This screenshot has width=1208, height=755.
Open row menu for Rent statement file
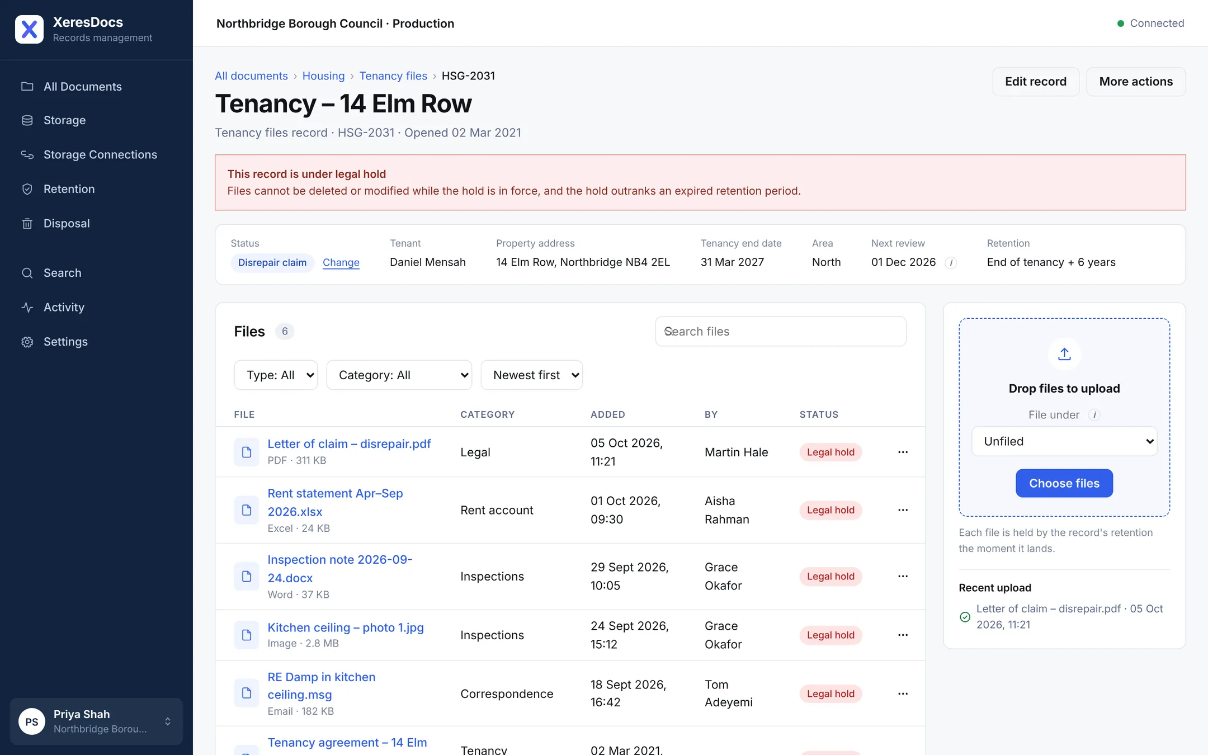click(903, 510)
